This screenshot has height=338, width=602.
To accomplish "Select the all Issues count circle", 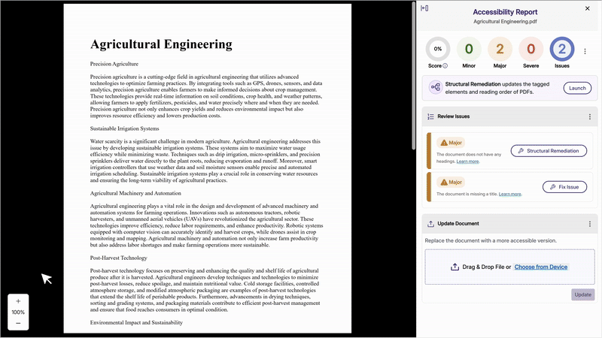I will (562, 49).
